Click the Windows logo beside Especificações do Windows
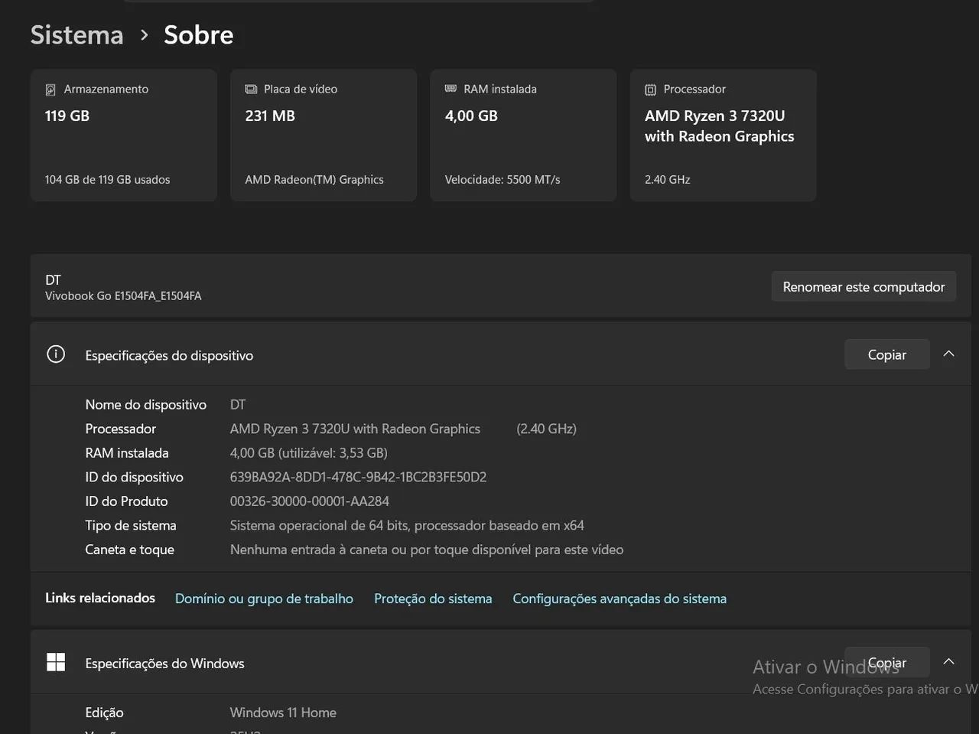Screen dimensions: 979x734 (56, 662)
